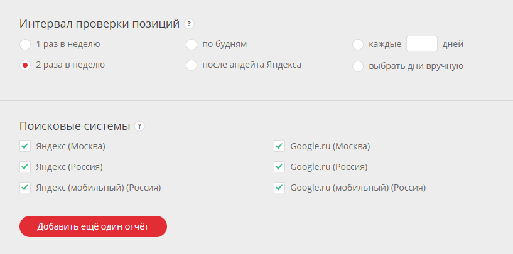The image size is (513, 254).
Task: Select the каждые N дней radio button
Action: click(358, 45)
